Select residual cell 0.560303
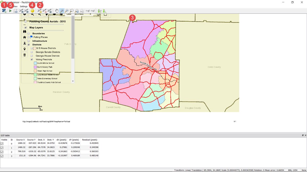 point(90,152)
